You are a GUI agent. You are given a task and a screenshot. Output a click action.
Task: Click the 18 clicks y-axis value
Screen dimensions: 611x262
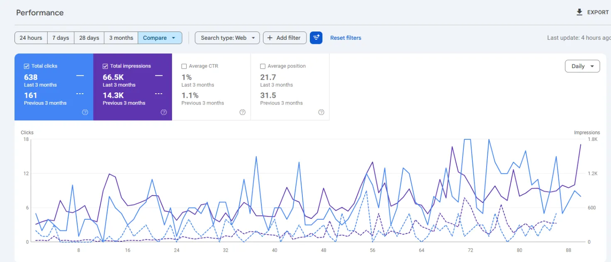click(x=26, y=139)
